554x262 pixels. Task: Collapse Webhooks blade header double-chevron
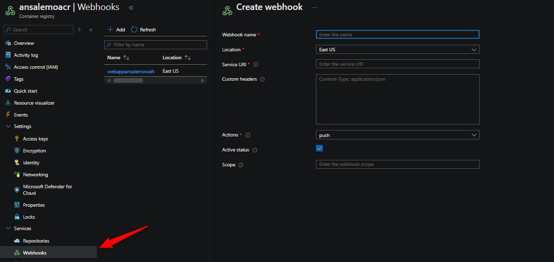coord(131,7)
